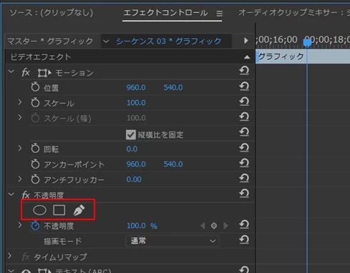Select the ellipse mask tool under Opacity
Image resolution: width=350 pixels, height=273 pixels.
[x=39, y=210]
